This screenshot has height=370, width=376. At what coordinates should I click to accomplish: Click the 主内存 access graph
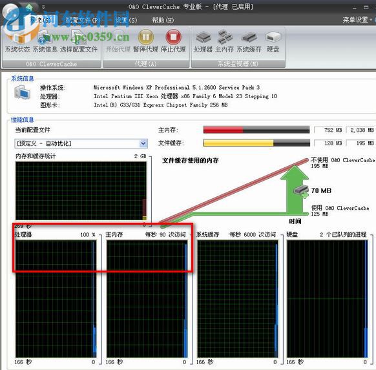pos(147,299)
